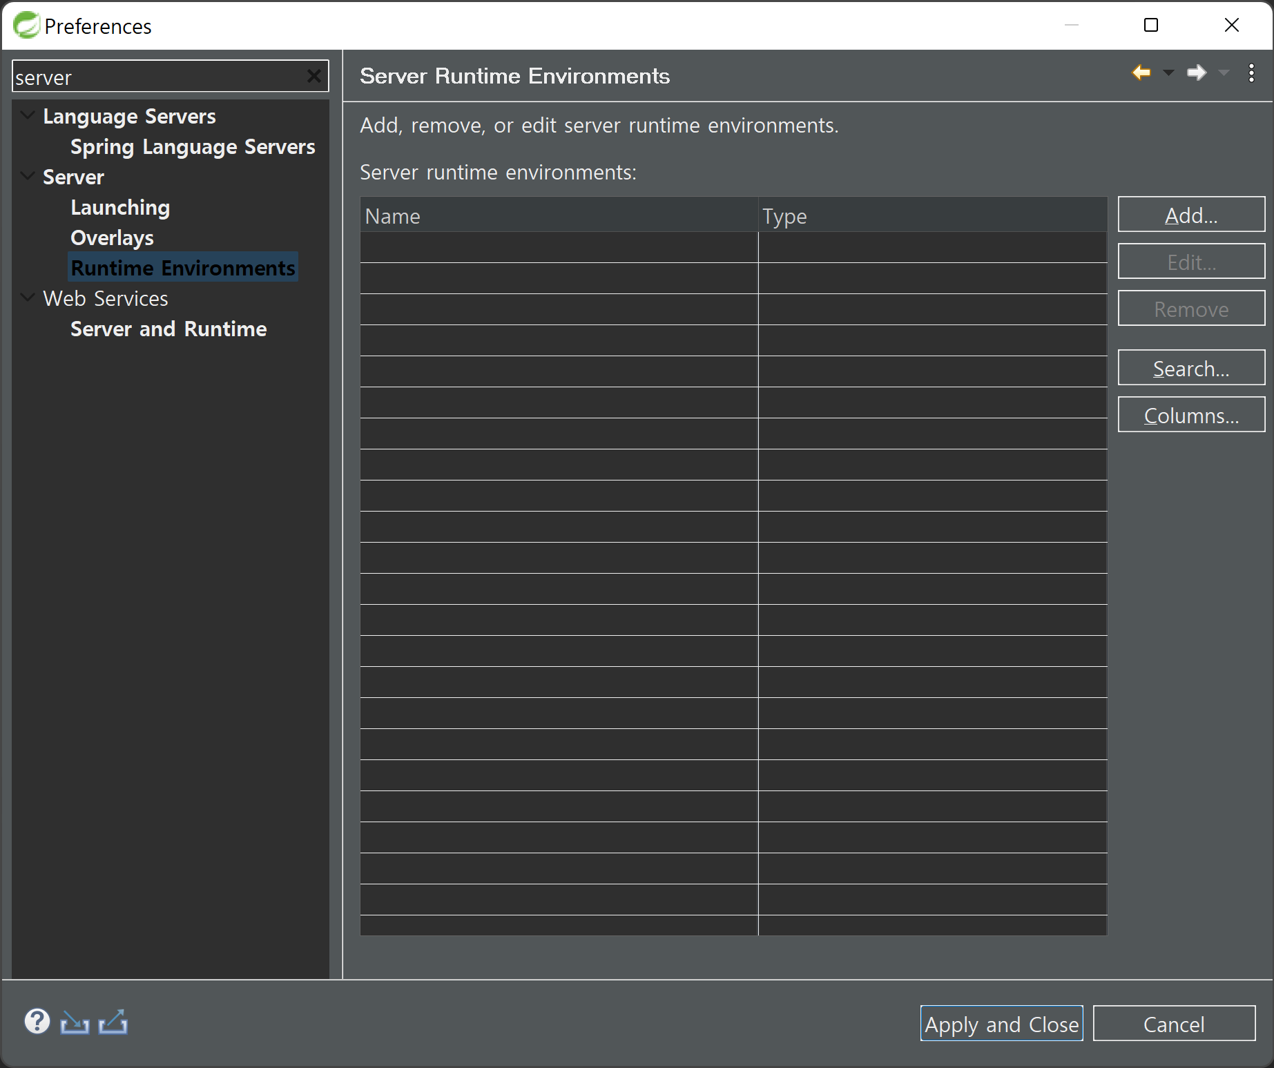Open the Columns... dialog
Image resolution: width=1274 pixels, height=1068 pixels.
(1191, 415)
